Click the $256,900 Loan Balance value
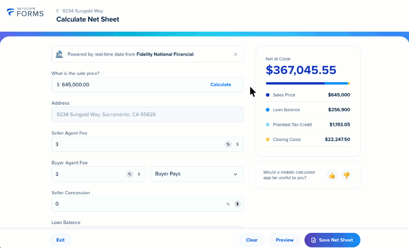The height and width of the screenshot is (248, 409). pos(339,110)
